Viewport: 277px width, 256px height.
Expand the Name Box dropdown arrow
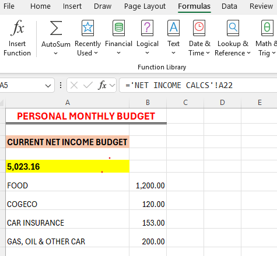coord(48,86)
